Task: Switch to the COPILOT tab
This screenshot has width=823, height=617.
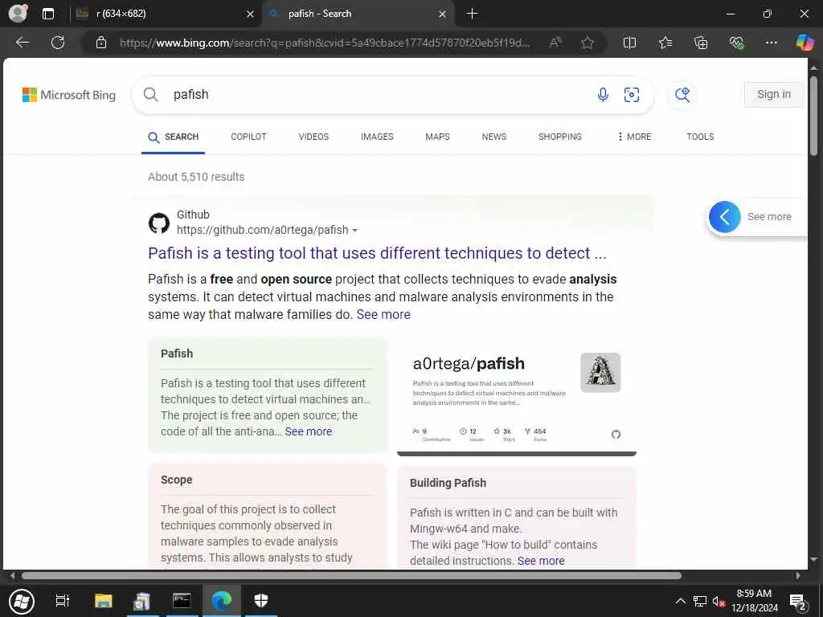Action: pyautogui.click(x=248, y=137)
